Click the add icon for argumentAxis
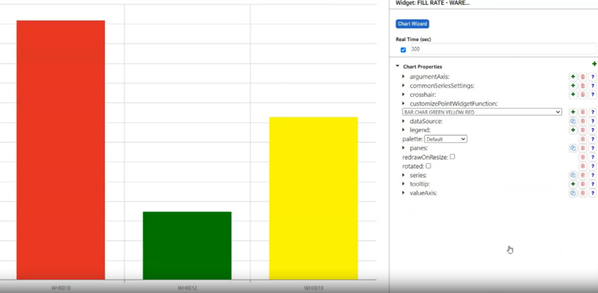Image resolution: width=598 pixels, height=293 pixels. coord(573,77)
